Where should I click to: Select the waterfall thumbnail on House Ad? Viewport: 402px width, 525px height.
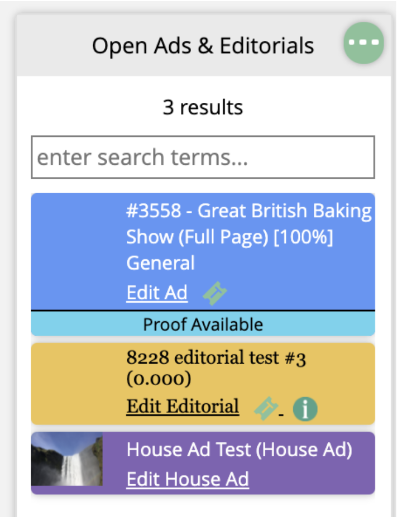point(67,459)
